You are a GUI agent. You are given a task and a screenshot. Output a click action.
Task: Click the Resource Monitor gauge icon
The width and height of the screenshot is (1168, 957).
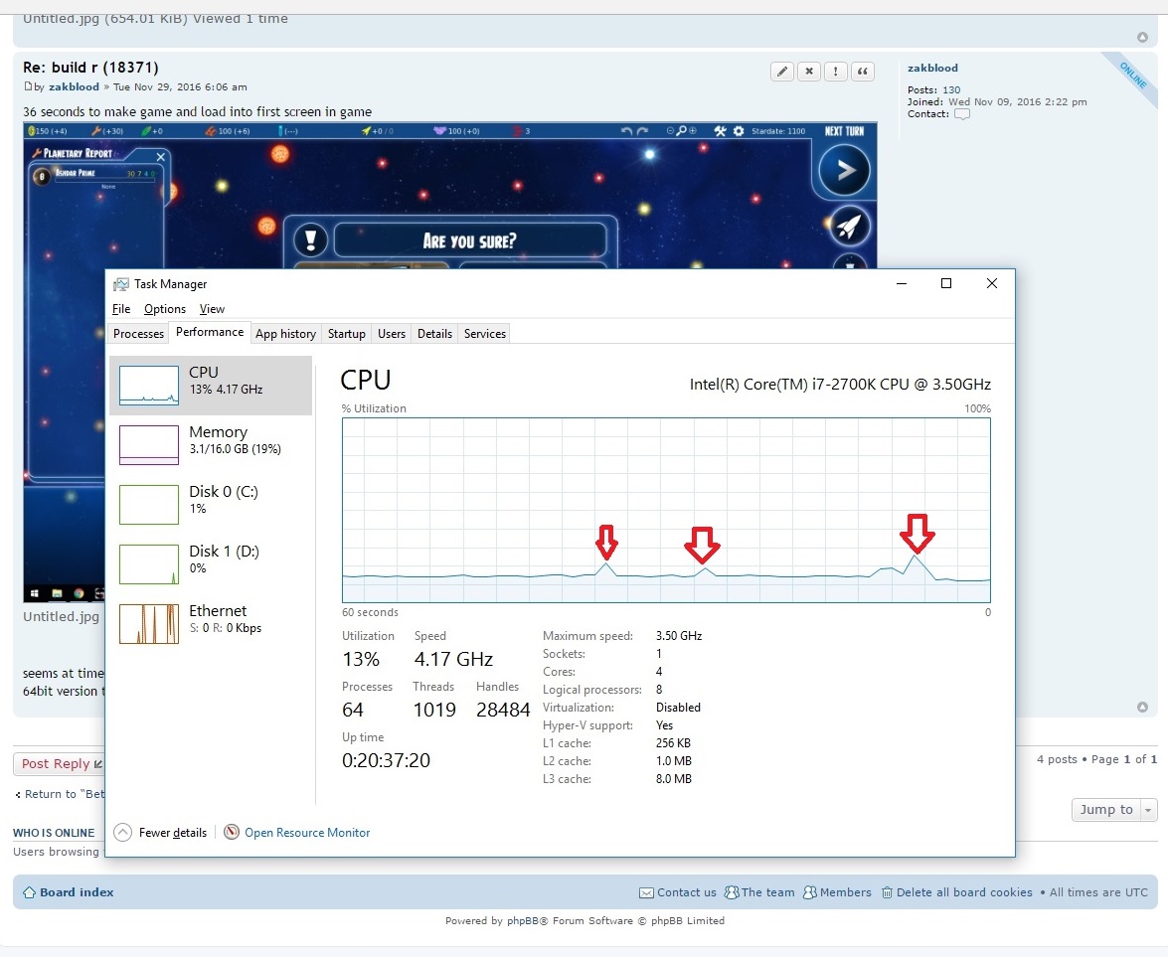pos(232,832)
